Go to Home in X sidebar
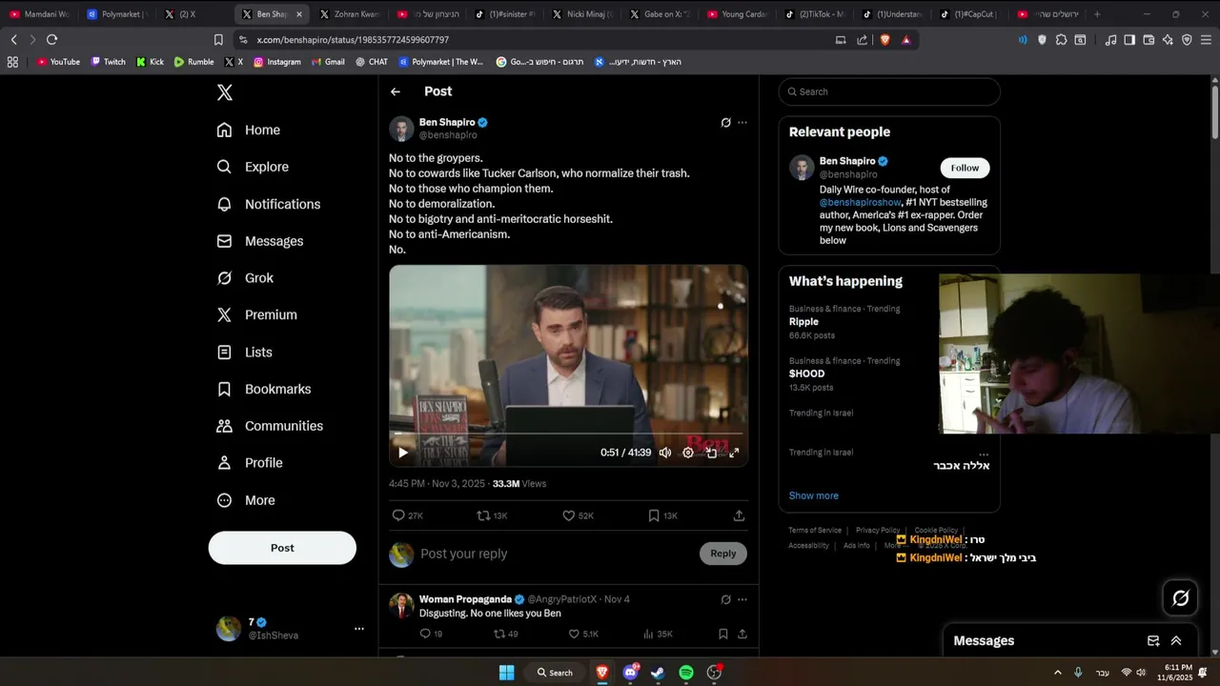This screenshot has height=686, width=1220. tap(249, 130)
